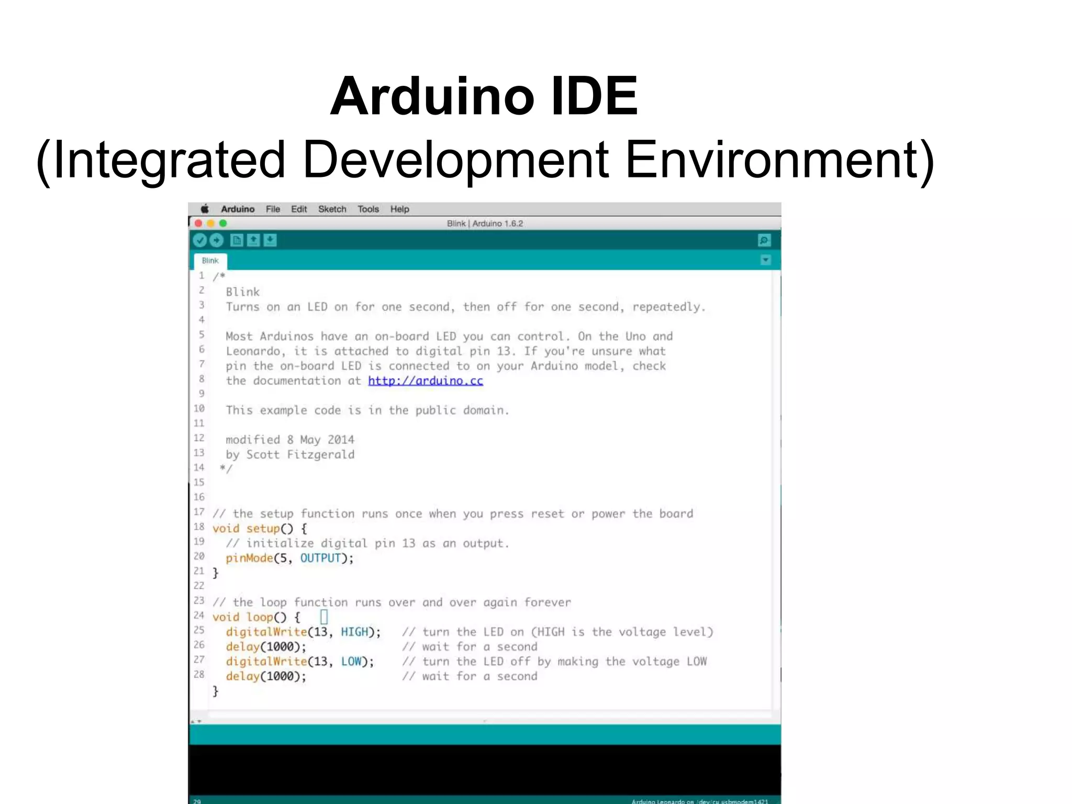Click the yellow minimize window button
This screenshot has height=804, width=1072.
(210, 224)
